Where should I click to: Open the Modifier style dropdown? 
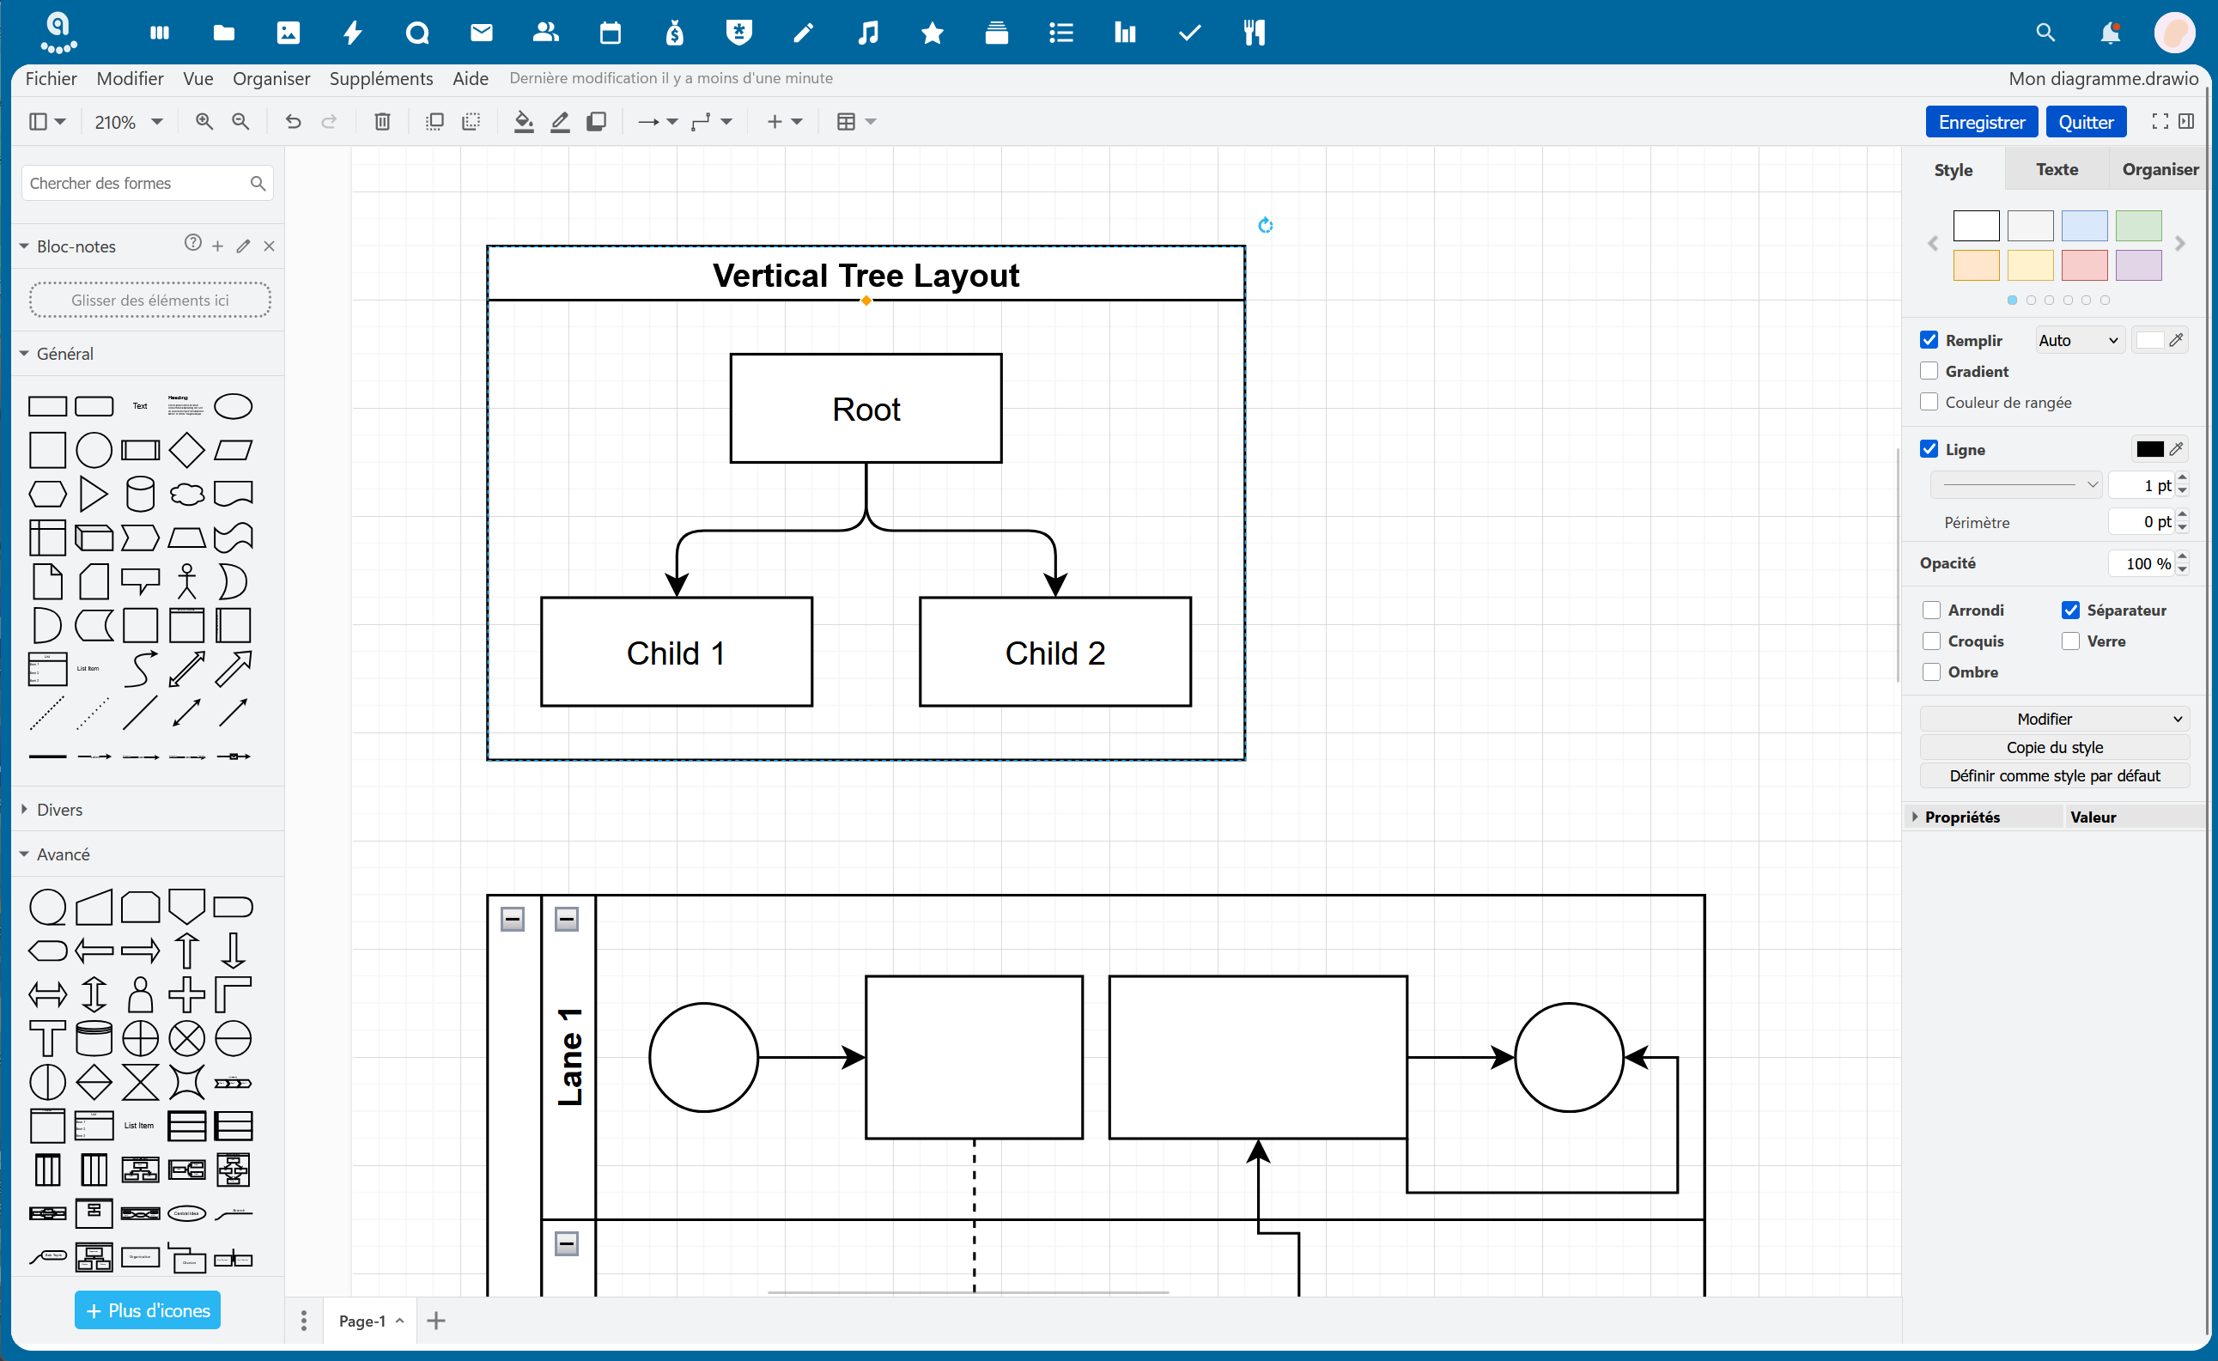[x=2054, y=719]
